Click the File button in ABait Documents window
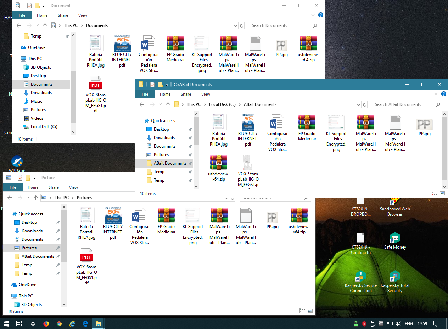The image size is (448, 329). click(x=145, y=94)
